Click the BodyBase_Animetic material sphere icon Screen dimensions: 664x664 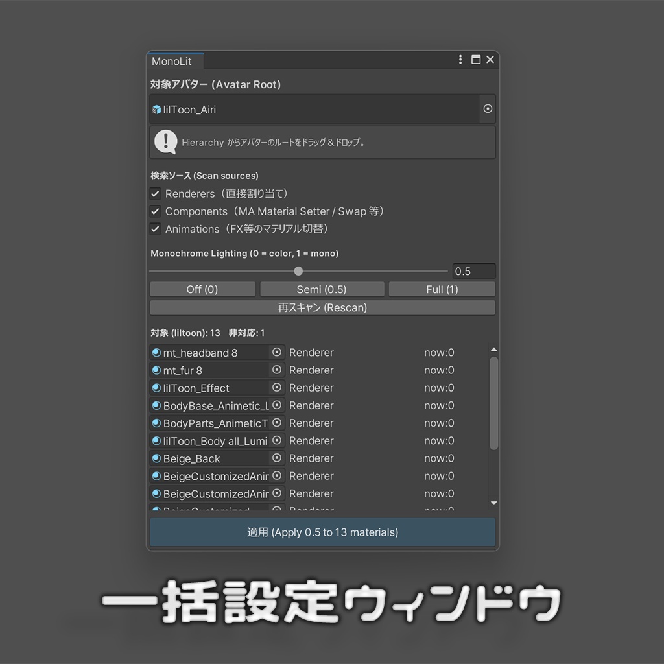156,405
